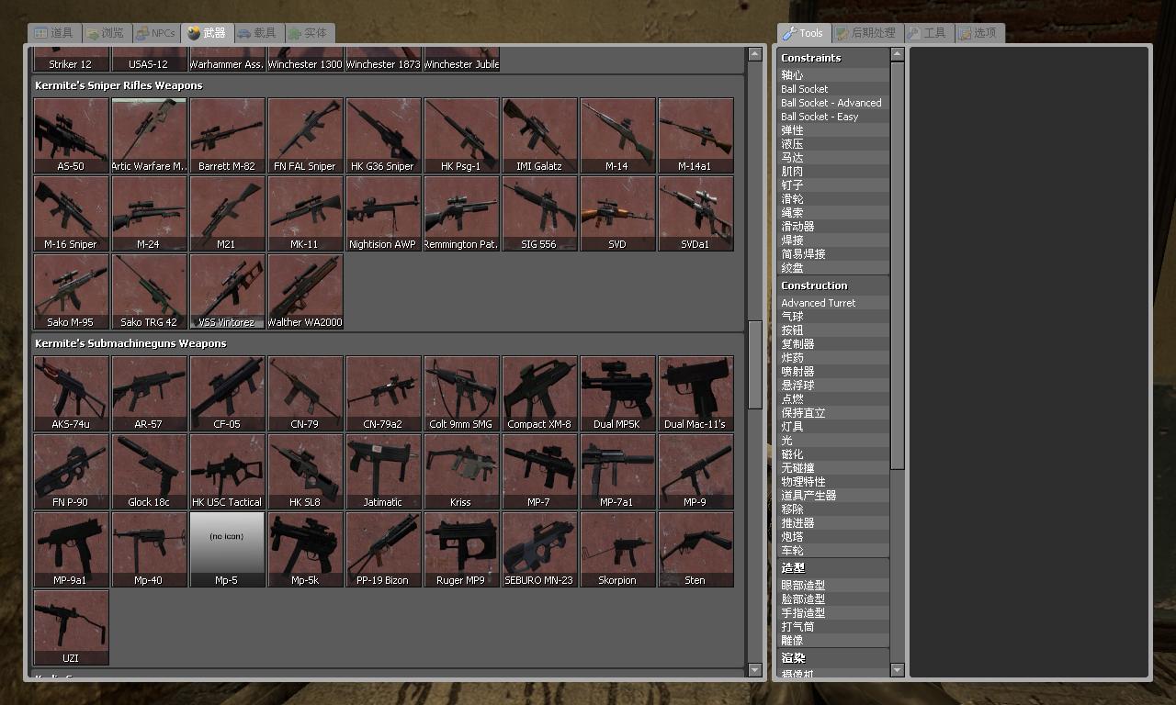This screenshot has height=705, width=1176.
Task: Select the 焊接 weld tool
Action: click(x=833, y=241)
